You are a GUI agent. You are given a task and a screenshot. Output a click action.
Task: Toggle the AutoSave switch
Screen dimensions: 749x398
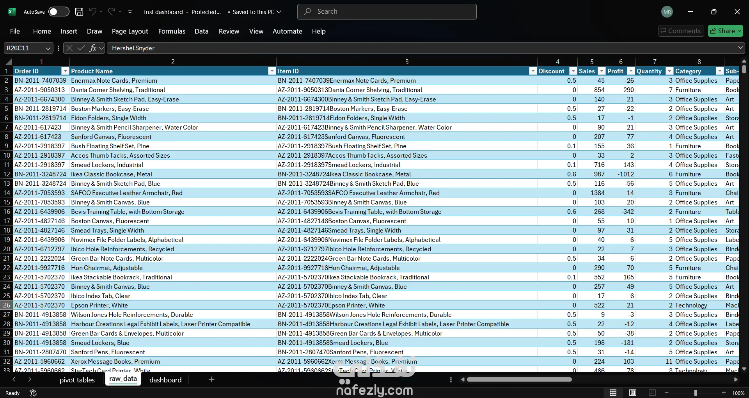(x=59, y=12)
